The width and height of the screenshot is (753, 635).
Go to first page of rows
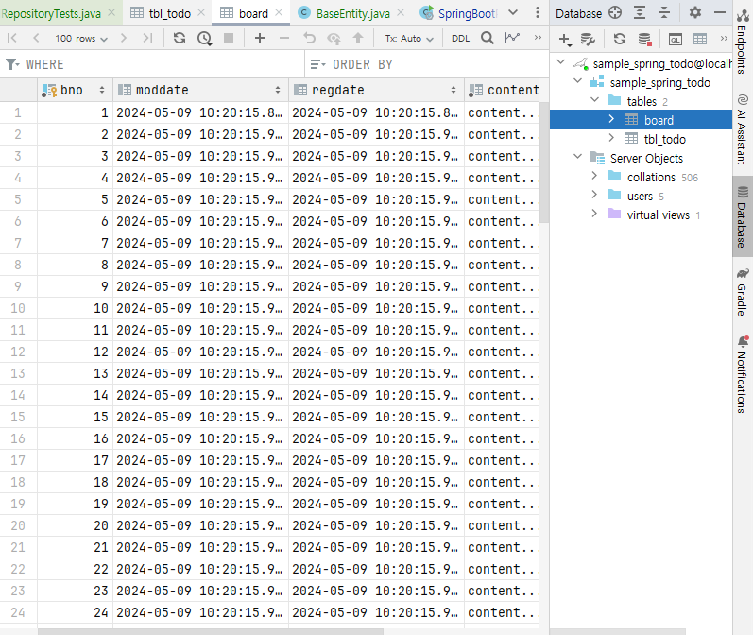click(12, 38)
